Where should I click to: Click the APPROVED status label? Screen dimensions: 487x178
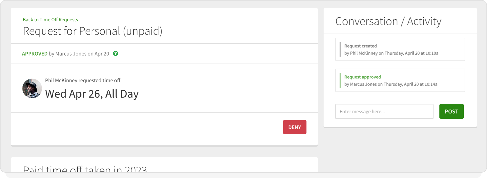(x=35, y=54)
